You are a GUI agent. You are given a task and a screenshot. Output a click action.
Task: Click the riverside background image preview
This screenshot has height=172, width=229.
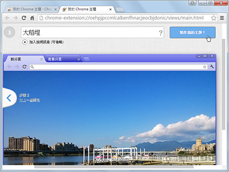pyautogui.click(x=109, y=118)
